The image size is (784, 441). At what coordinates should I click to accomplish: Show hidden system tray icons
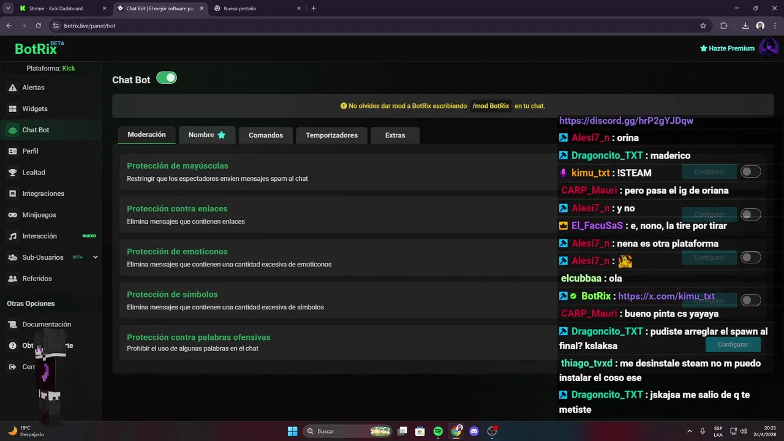coord(690,431)
